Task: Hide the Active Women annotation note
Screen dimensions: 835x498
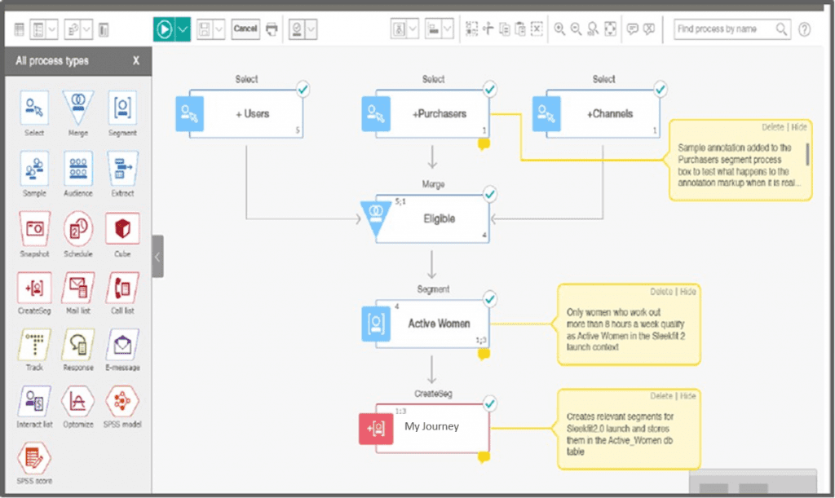Action: (x=687, y=292)
